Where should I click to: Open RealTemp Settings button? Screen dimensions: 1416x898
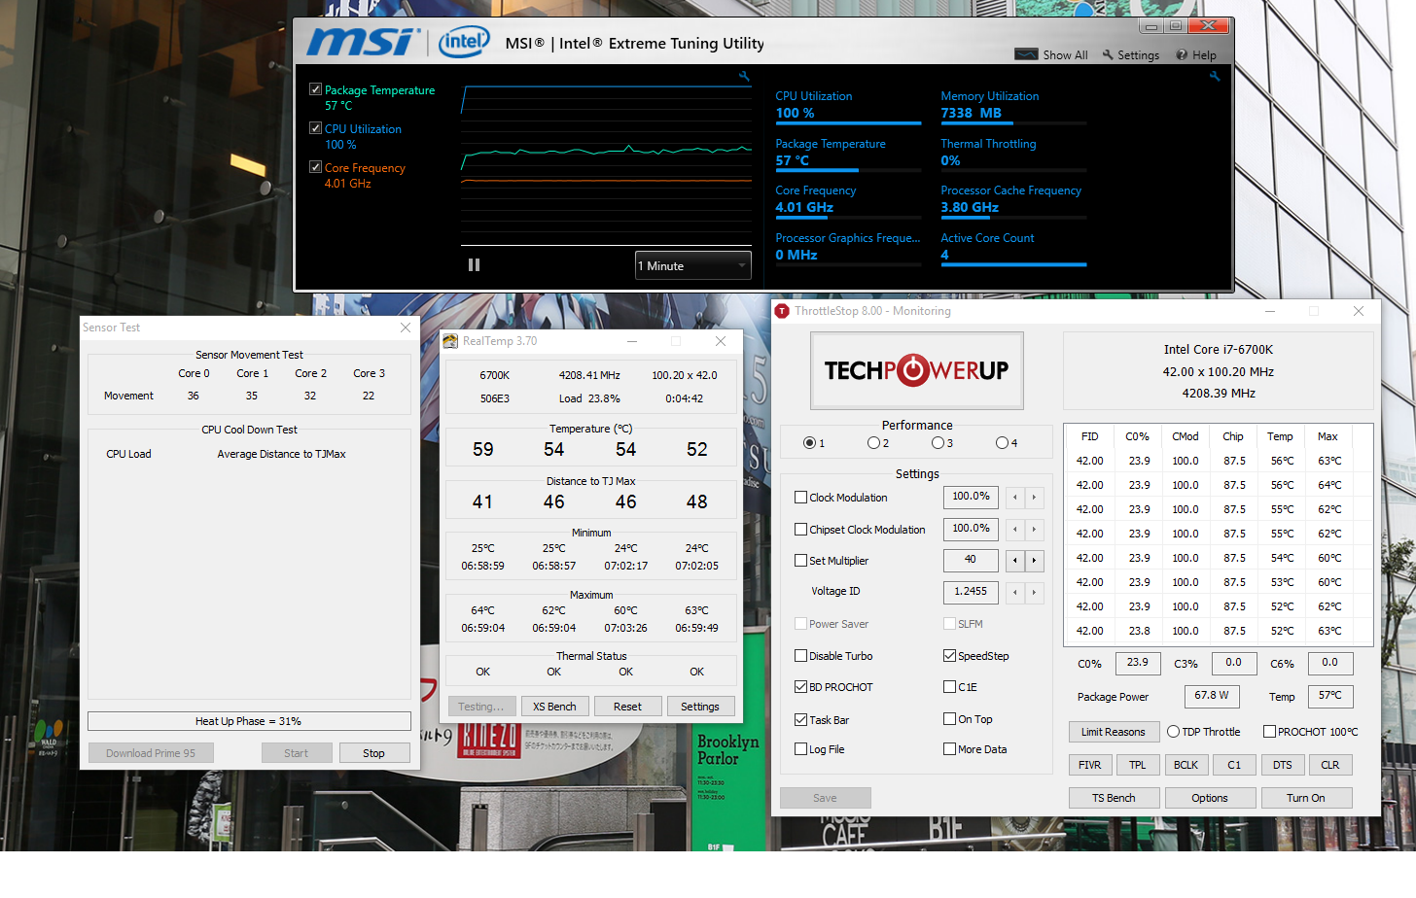coord(700,707)
